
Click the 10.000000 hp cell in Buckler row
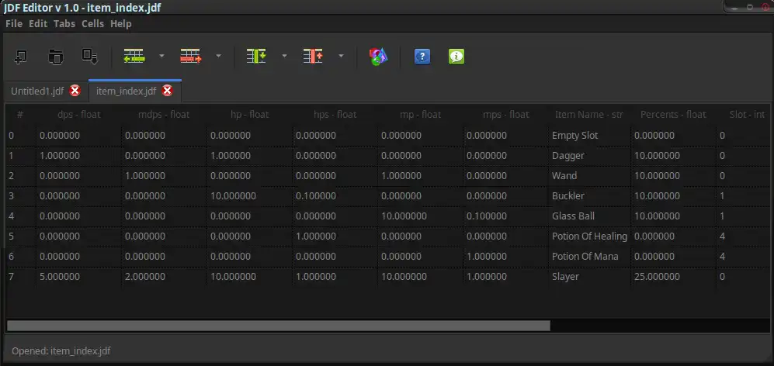click(x=250, y=196)
